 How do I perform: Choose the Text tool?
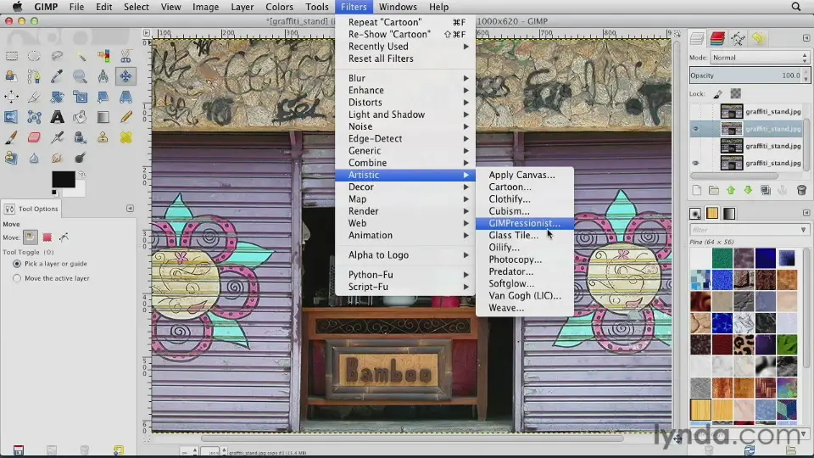(x=57, y=117)
